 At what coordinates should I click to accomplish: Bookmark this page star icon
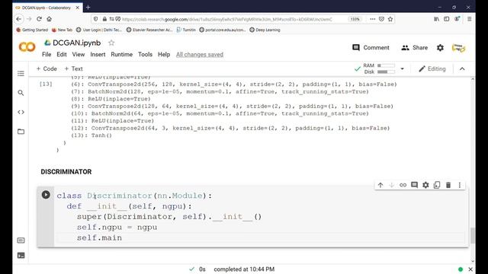click(390, 19)
